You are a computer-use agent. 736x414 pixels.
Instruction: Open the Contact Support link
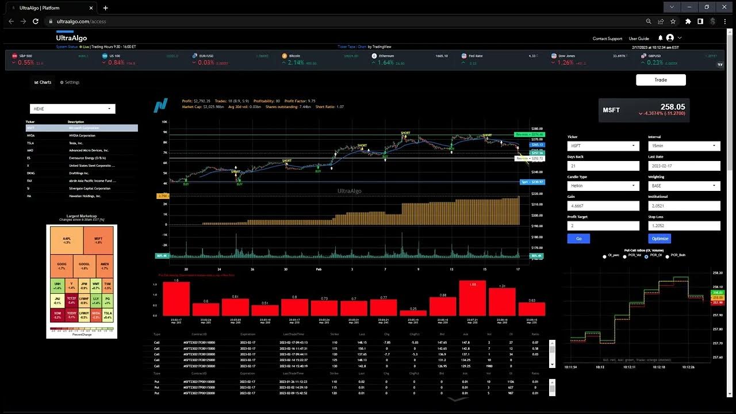point(607,39)
